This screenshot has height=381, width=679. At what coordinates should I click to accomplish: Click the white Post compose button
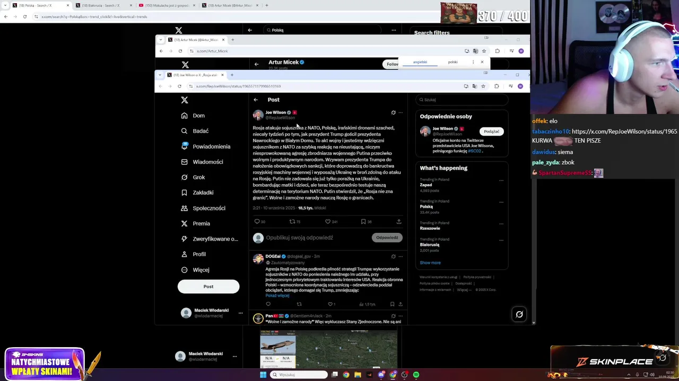pyautogui.click(x=208, y=287)
